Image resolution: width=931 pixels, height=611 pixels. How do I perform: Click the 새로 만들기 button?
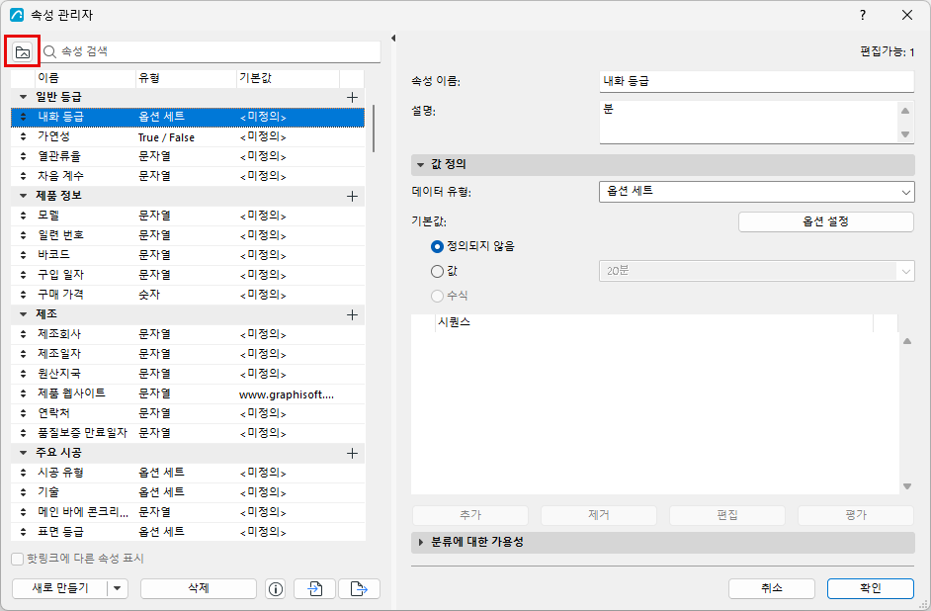pyautogui.click(x=60, y=589)
